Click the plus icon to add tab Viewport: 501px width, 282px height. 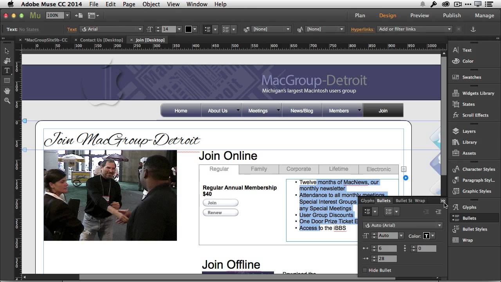tap(404, 169)
